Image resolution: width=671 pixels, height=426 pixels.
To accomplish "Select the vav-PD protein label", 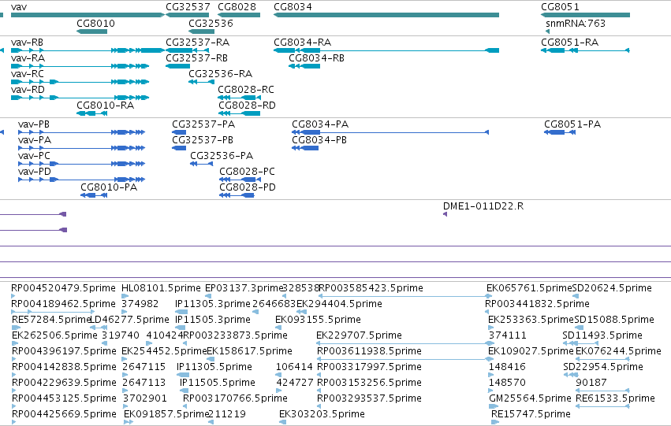I will [x=35, y=172].
